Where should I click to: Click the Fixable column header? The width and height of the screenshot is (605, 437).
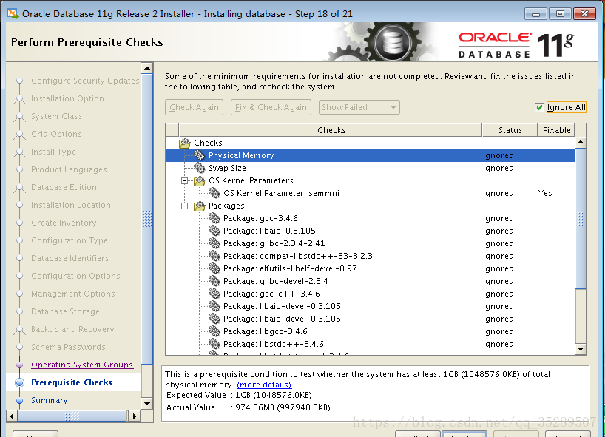click(556, 130)
